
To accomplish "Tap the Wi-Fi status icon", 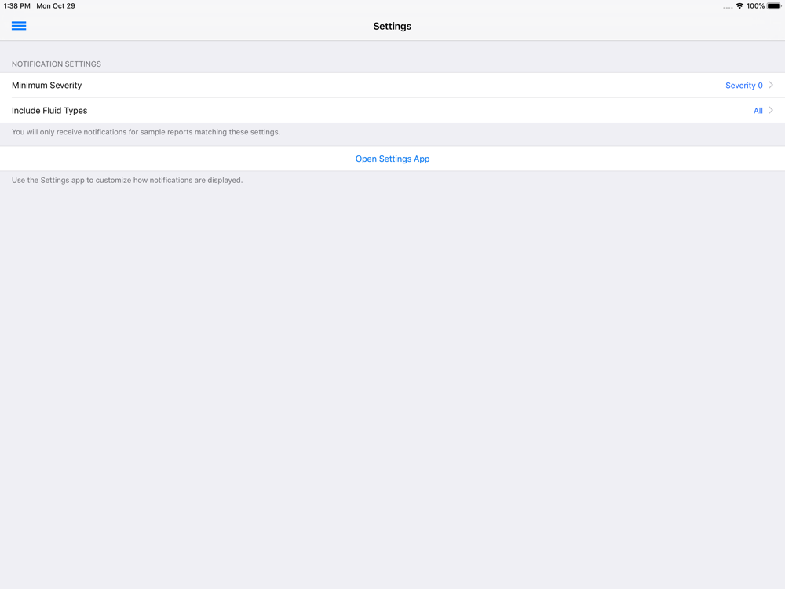I will pos(739,6).
